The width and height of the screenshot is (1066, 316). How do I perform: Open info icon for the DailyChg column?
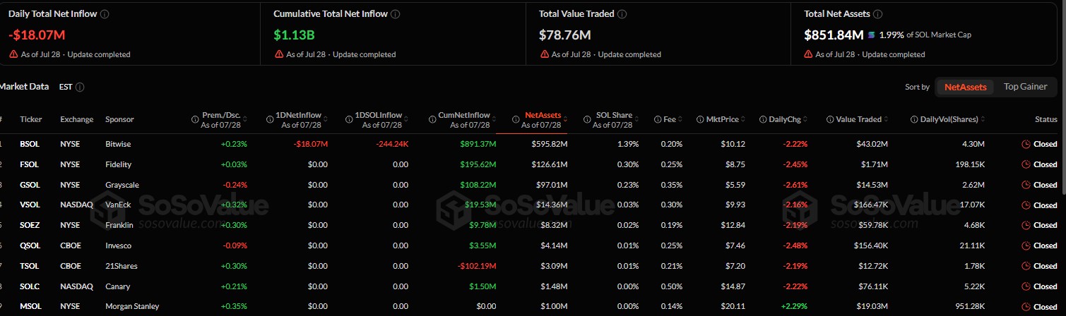[x=762, y=119]
